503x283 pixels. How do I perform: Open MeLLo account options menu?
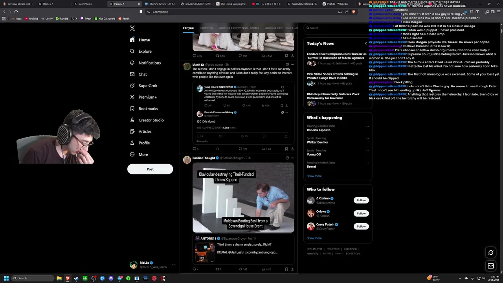[x=174, y=265]
